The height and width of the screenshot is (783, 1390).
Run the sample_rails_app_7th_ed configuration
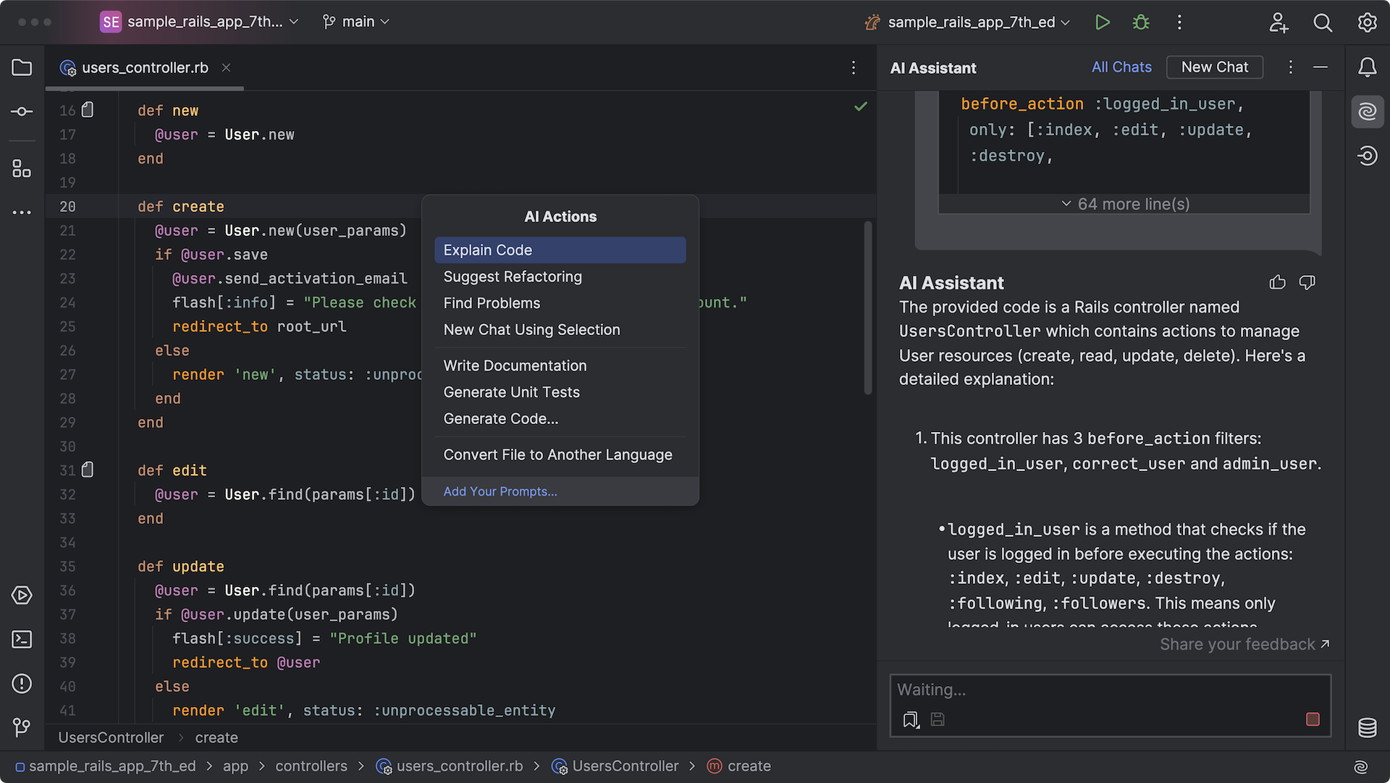click(1103, 22)
